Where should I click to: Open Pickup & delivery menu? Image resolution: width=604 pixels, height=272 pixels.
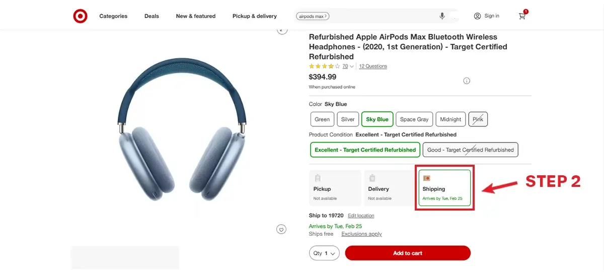pyautogui.click(x=255, y=16)
